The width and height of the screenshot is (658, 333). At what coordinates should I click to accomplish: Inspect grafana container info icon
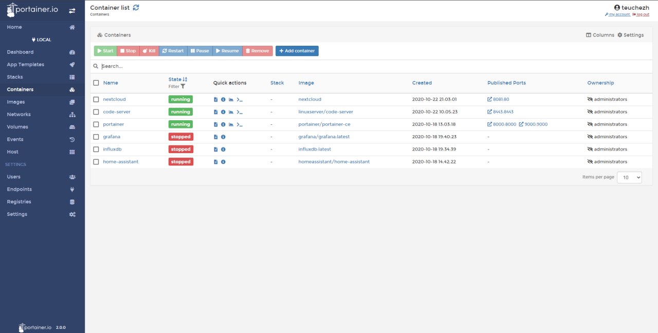pyautogui.click(x=223, y=137)
